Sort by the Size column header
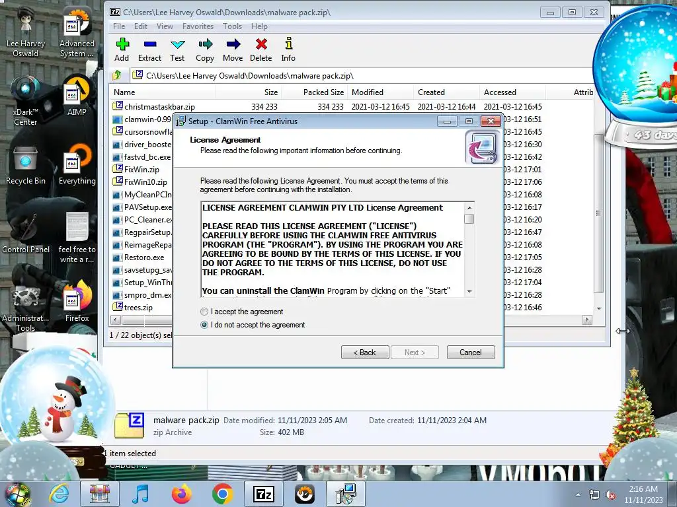The width and height of the screenshot is (677, 507). pos(249,92)
